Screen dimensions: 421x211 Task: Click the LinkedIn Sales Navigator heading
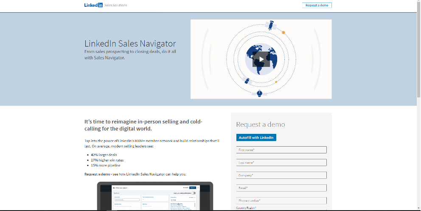(x=130, y=44)
